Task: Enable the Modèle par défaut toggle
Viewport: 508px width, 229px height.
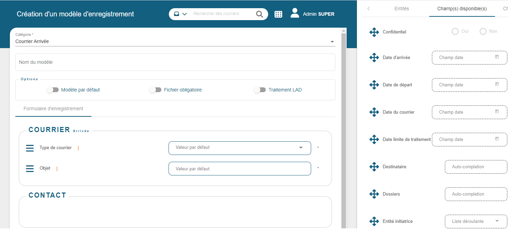Action: 53,89
